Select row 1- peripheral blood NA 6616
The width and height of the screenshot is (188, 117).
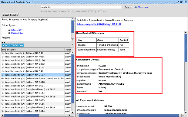pyautogui.click(x=33, y=107)
